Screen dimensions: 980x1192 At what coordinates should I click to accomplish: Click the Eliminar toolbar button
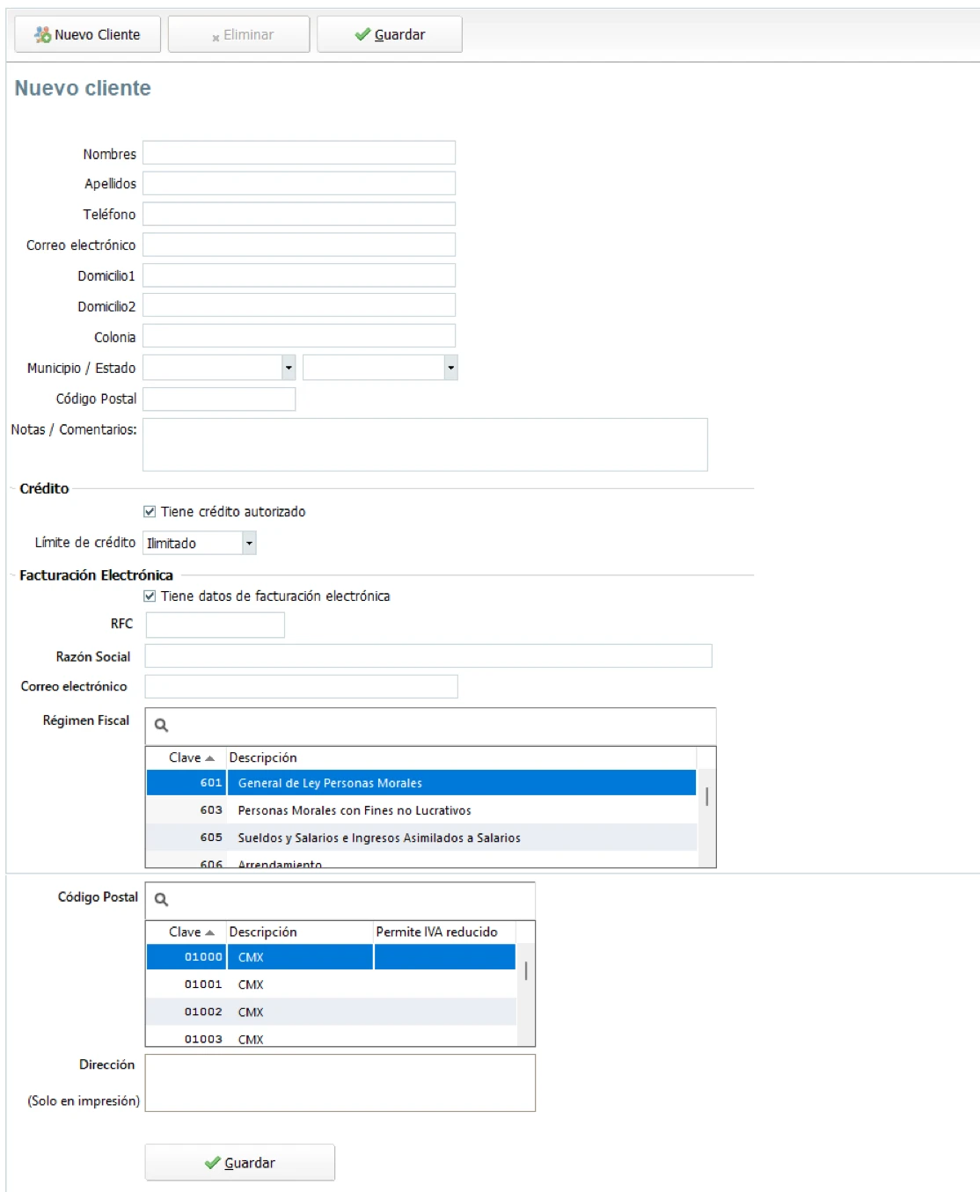pos(238,34)
